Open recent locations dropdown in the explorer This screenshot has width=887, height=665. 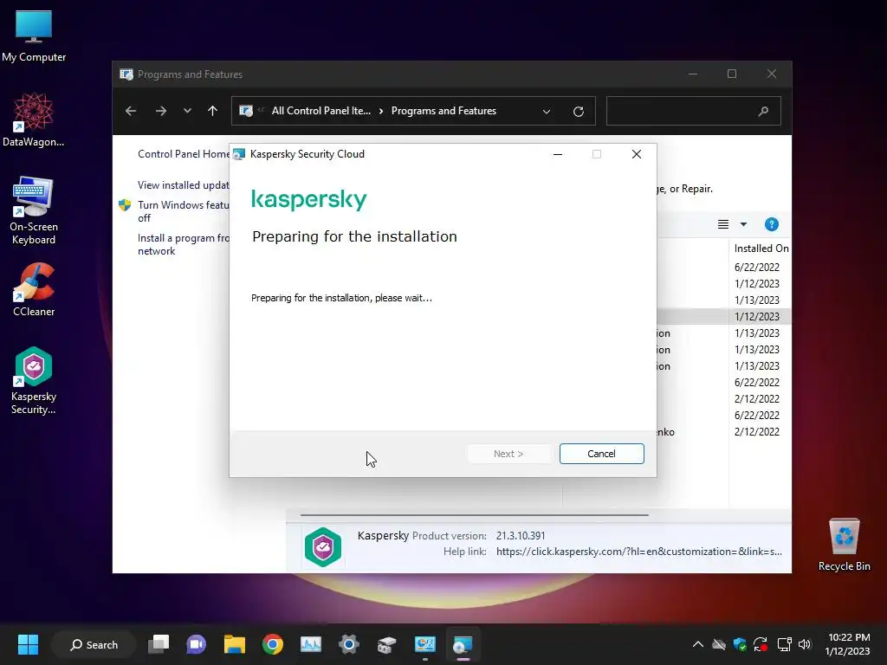[x=187, y=111]
